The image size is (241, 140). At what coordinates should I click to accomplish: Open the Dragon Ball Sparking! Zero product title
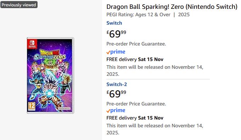[172, 7]
